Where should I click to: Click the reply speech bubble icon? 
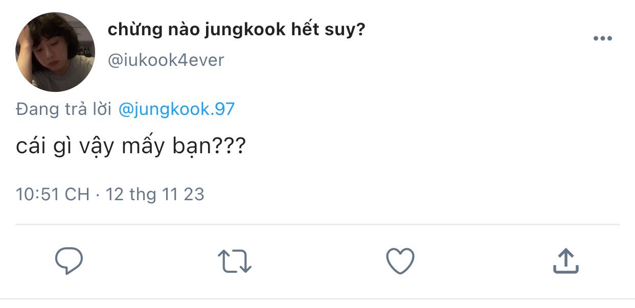69,261
